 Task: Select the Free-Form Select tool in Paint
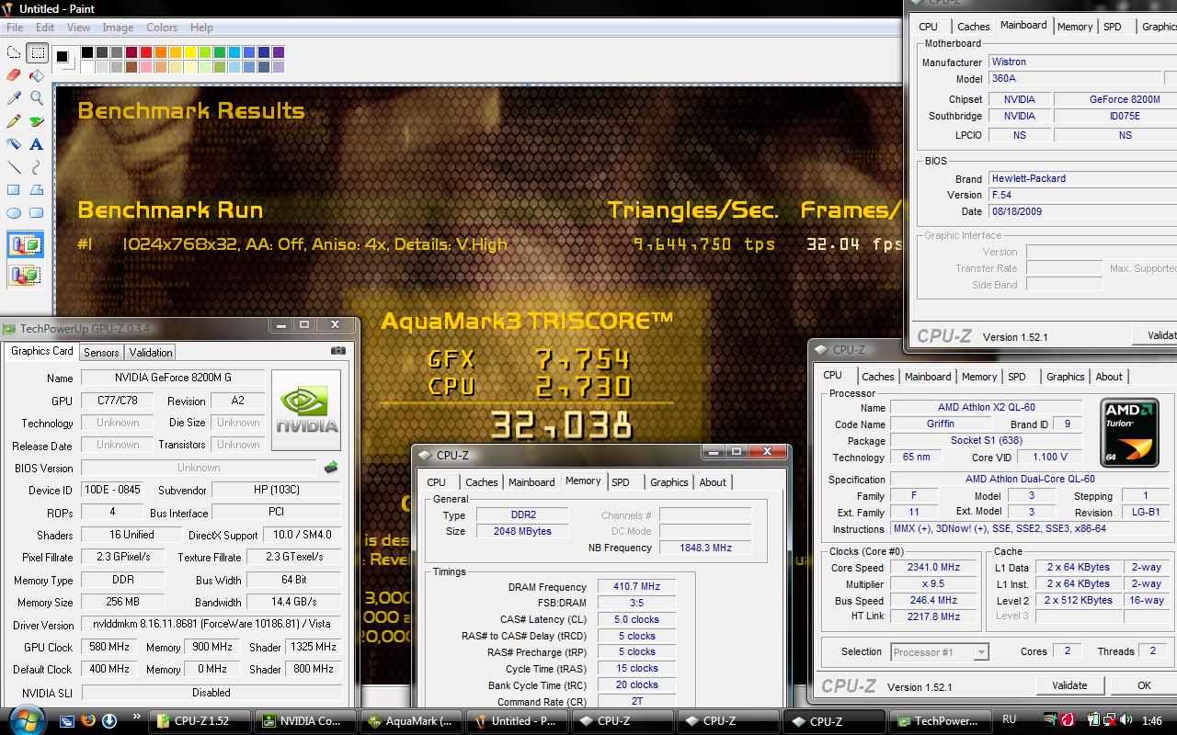(x=14, y=53)
